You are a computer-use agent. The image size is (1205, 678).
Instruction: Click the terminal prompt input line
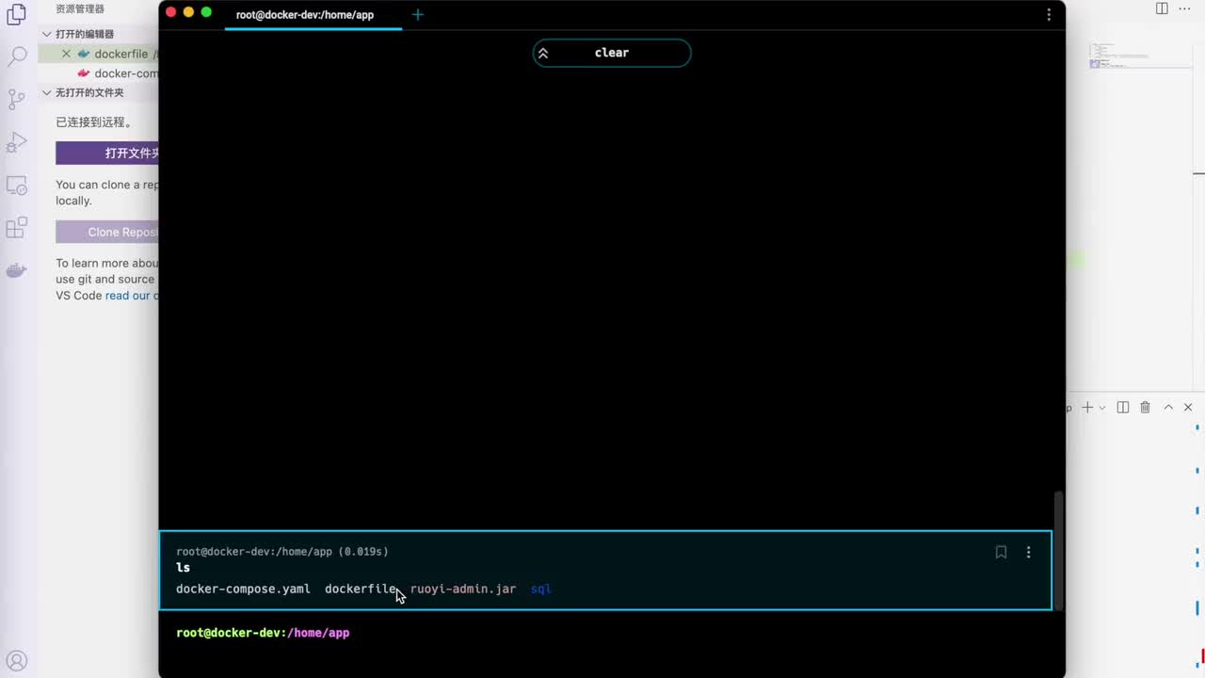click(605, 633)
